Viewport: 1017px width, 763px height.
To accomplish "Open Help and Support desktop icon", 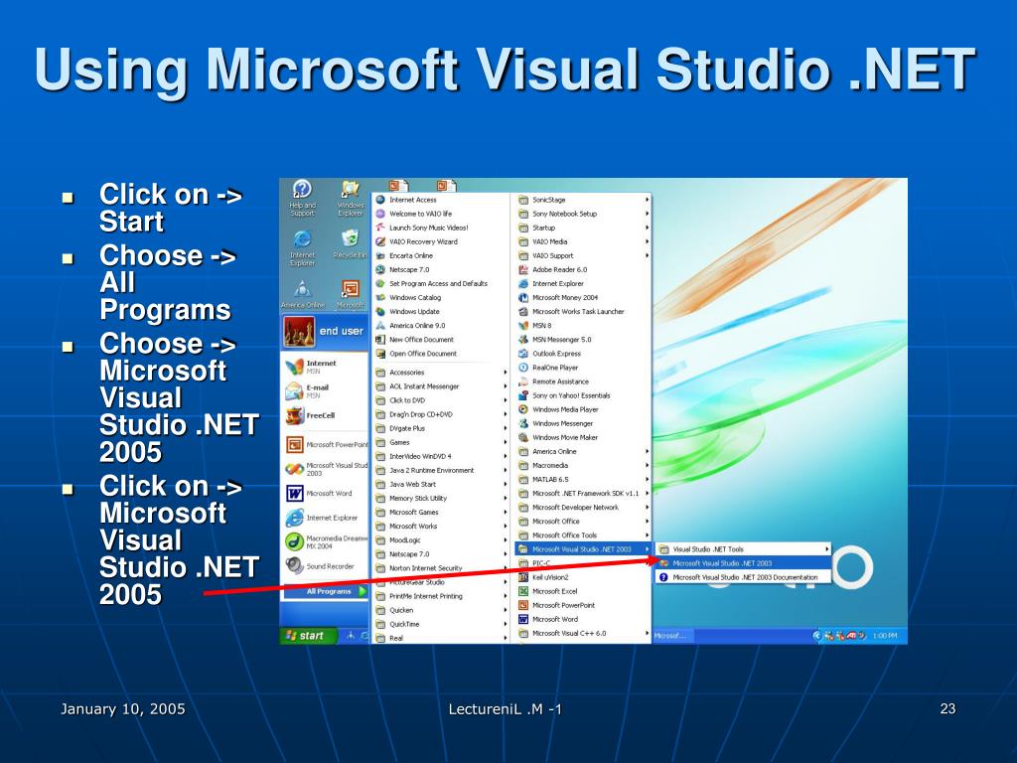I will coord(302,198).
